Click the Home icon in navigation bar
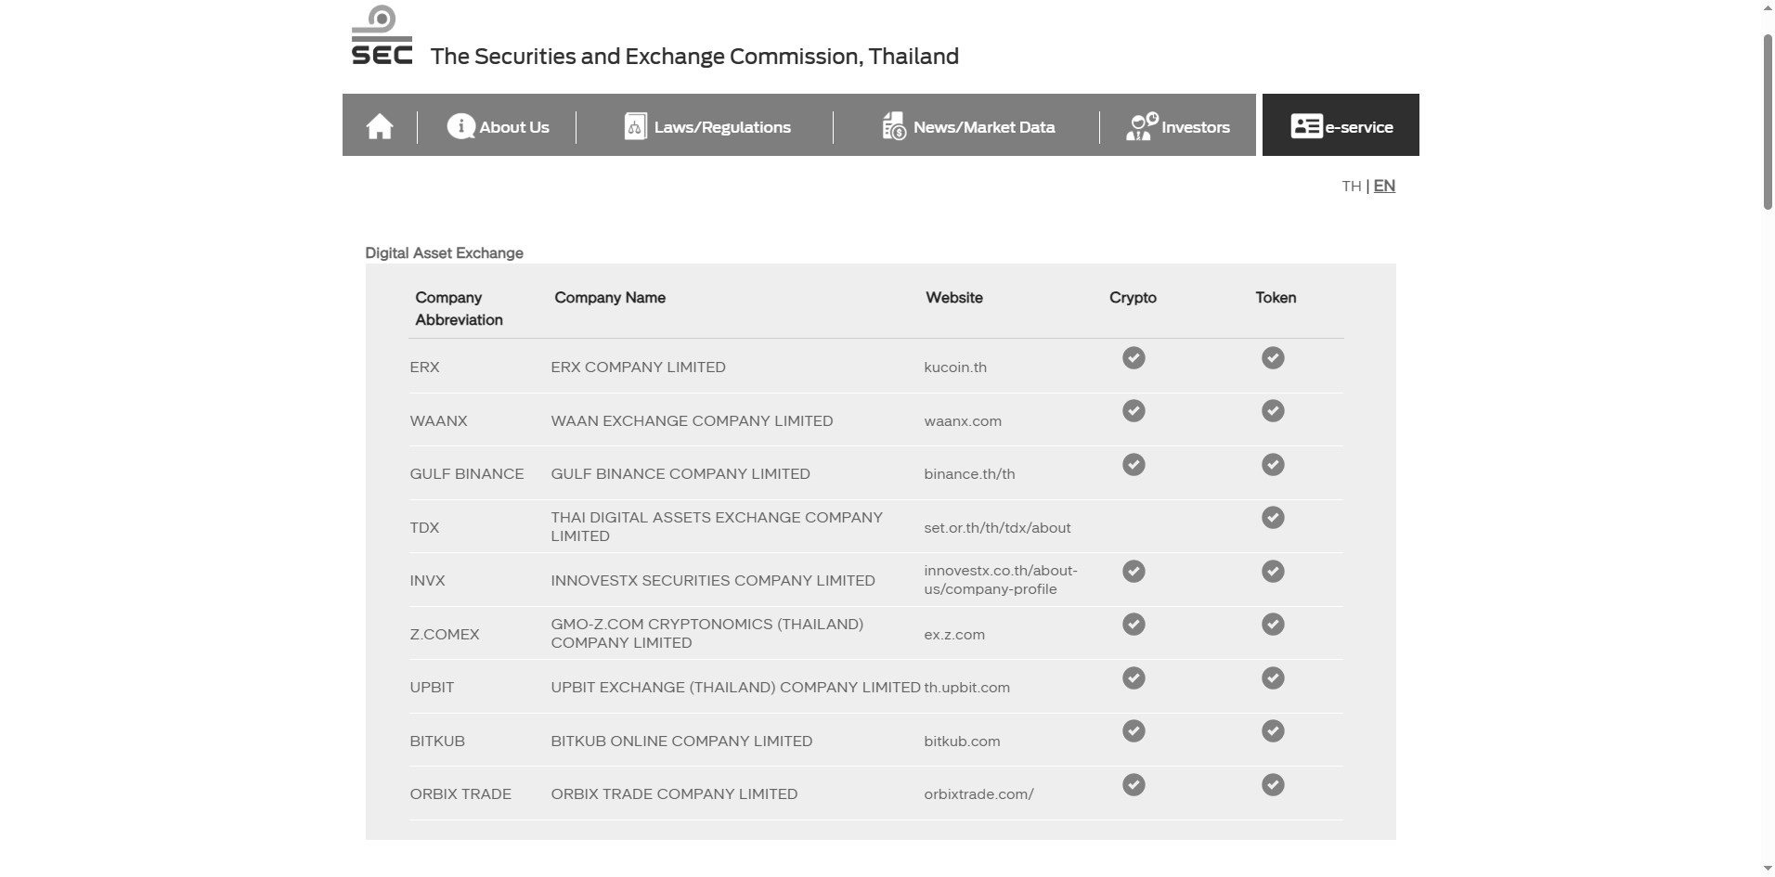The height and width of the screenshot is (877, 1775). (x=379, y=126)
